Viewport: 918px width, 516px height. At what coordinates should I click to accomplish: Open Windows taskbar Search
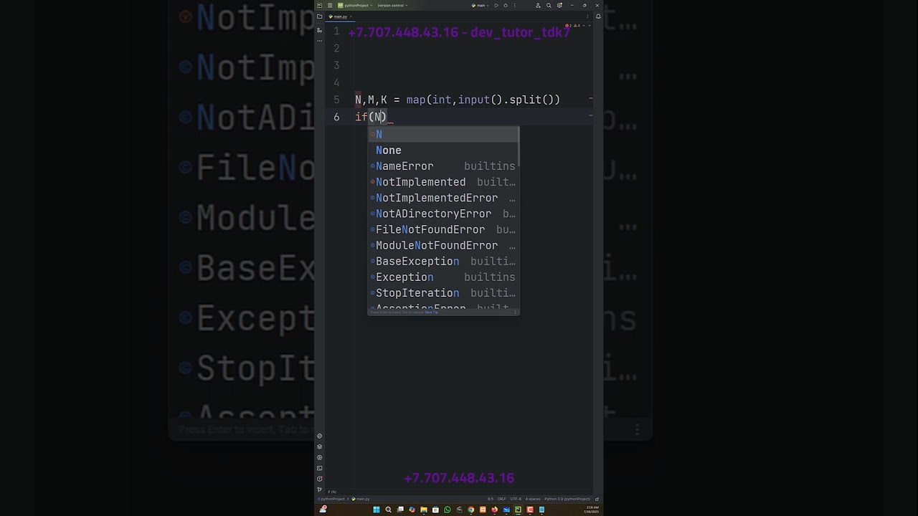(388, 510)
